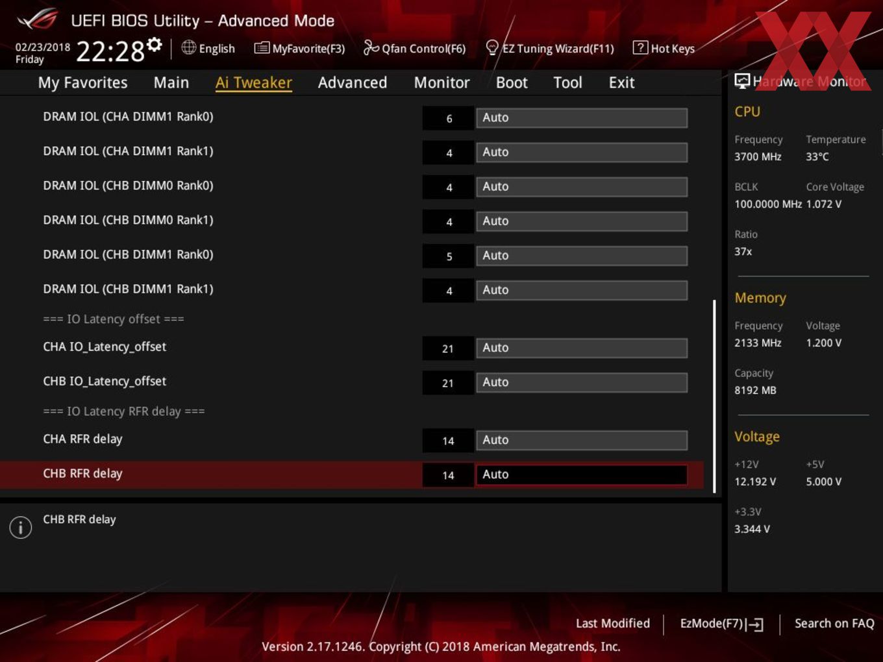Click the 22:28 clock display

110,51
